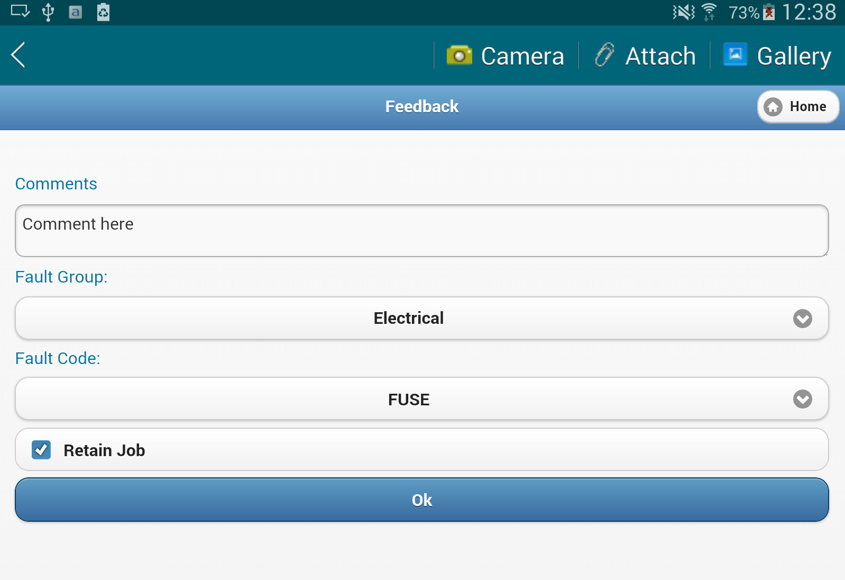The image size is (845, 580).
Task: Tap the Attach paperclip icon
Action: pos(604,55)
